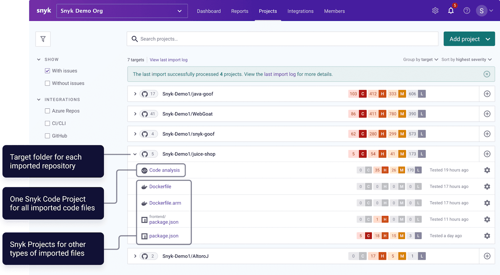Expand the Snyk-Demo1/AltoroJ target

coord(135,256)
